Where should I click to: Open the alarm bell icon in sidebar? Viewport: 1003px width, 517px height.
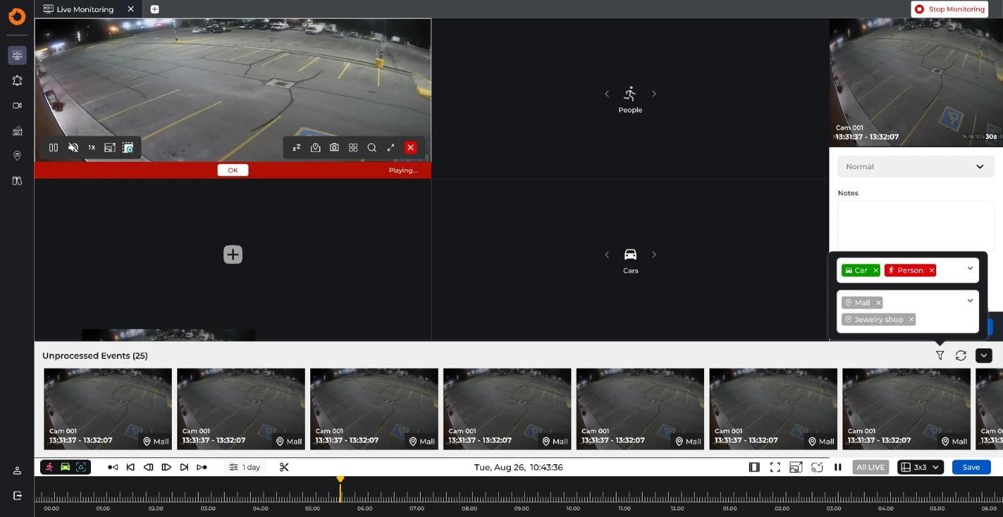pos(17,81)
